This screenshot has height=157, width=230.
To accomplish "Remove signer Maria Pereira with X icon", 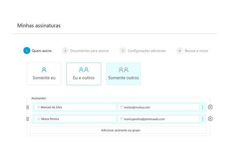I will (x=210, y=119).
